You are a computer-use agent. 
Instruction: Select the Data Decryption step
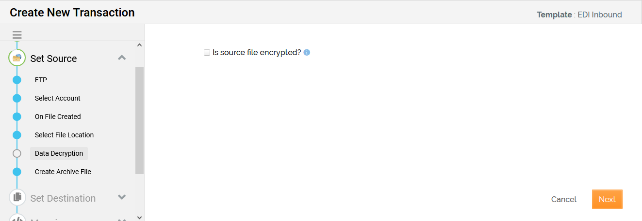point(59,153)
